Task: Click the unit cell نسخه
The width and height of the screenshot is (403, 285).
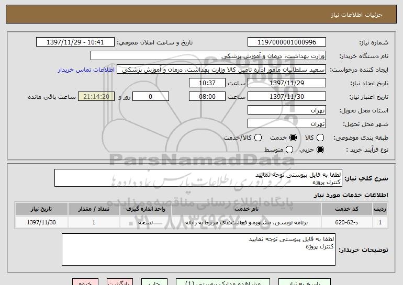Action: click(x=145, y=222)
